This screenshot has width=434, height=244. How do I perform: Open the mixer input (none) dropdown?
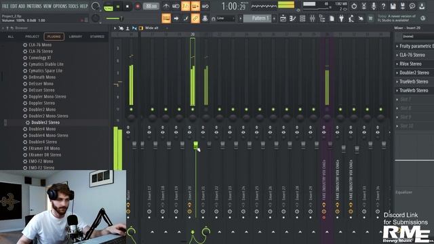click(x=418, y=37)
